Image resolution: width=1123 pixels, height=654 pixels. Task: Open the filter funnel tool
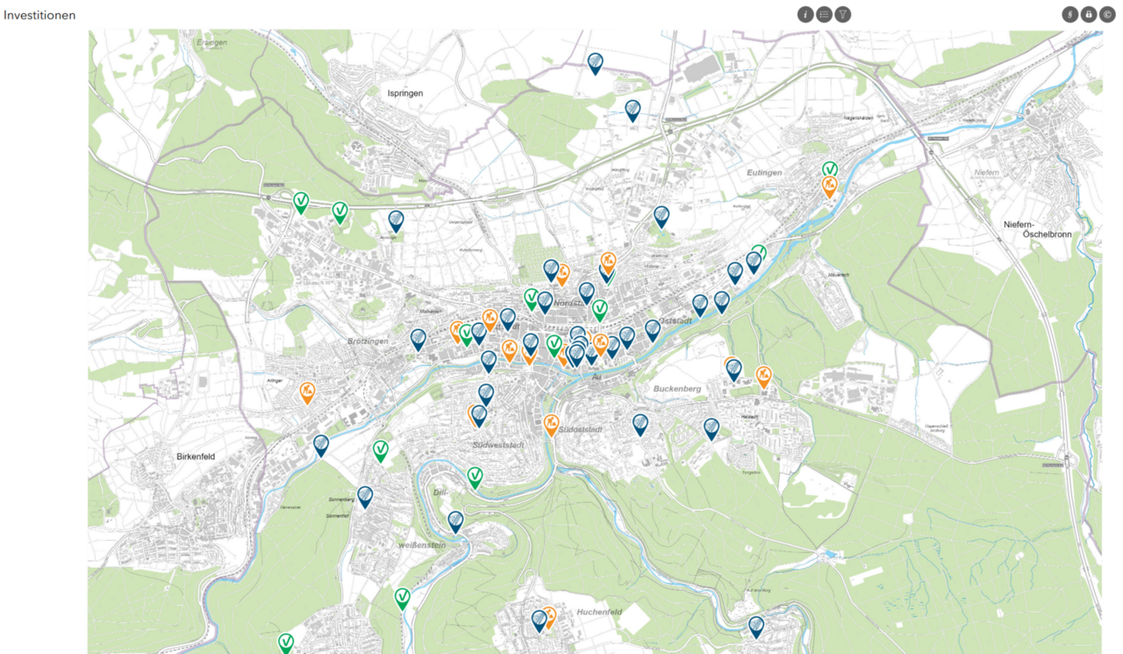(x=842, y=14)
